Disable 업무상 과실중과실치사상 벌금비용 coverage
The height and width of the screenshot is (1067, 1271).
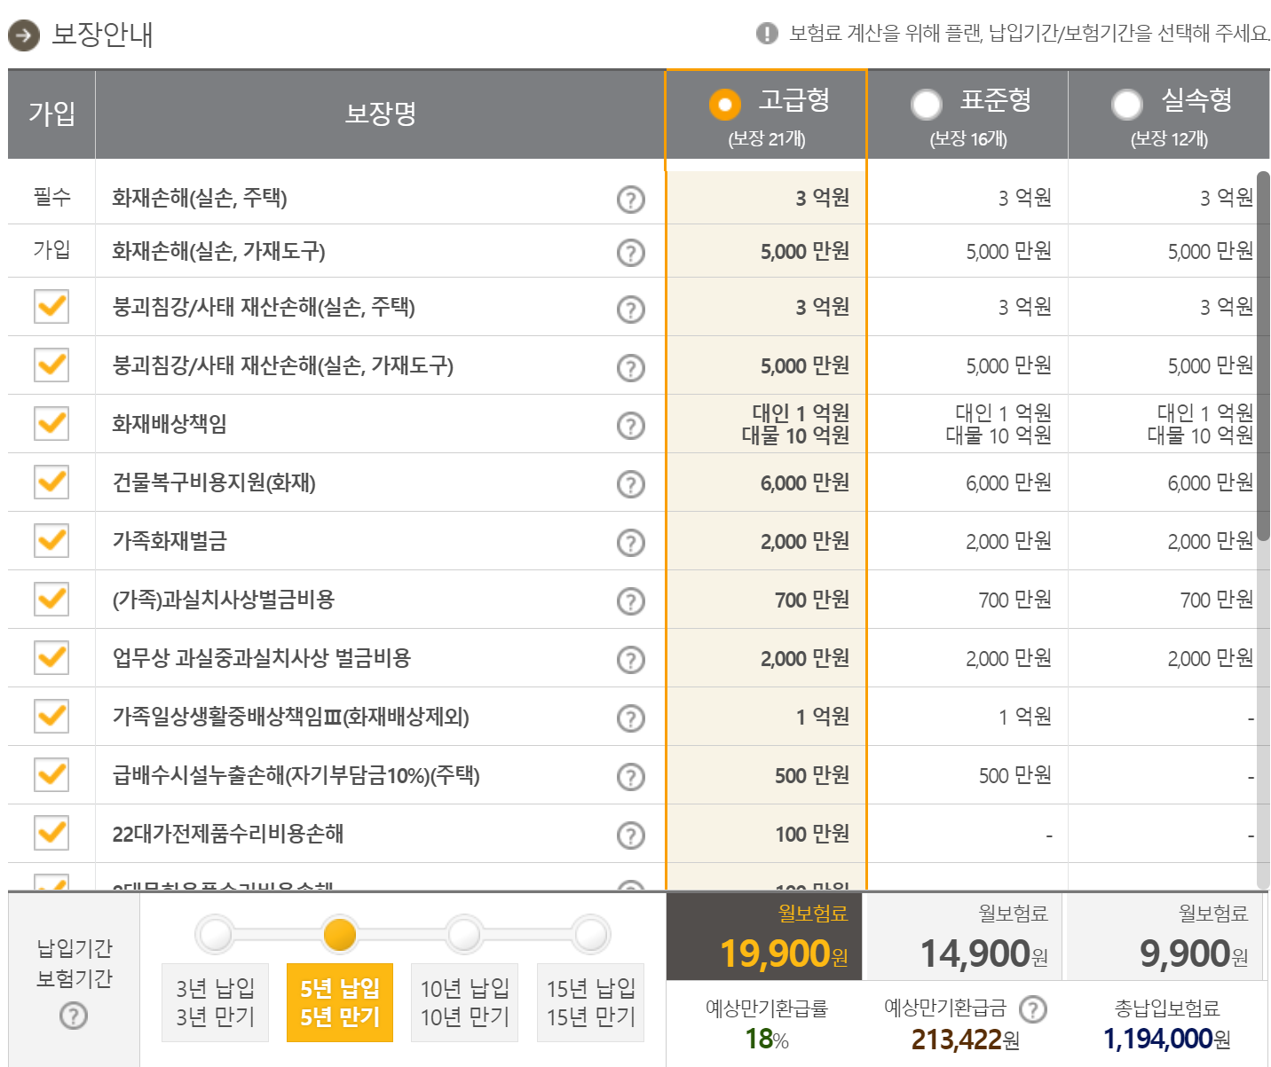point(51,658)
